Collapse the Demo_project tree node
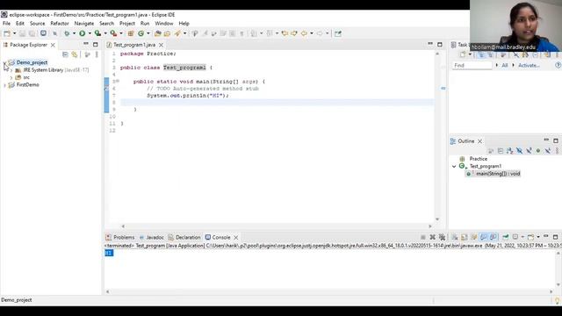Screen dimensions: 562x316 click(4, 62)
